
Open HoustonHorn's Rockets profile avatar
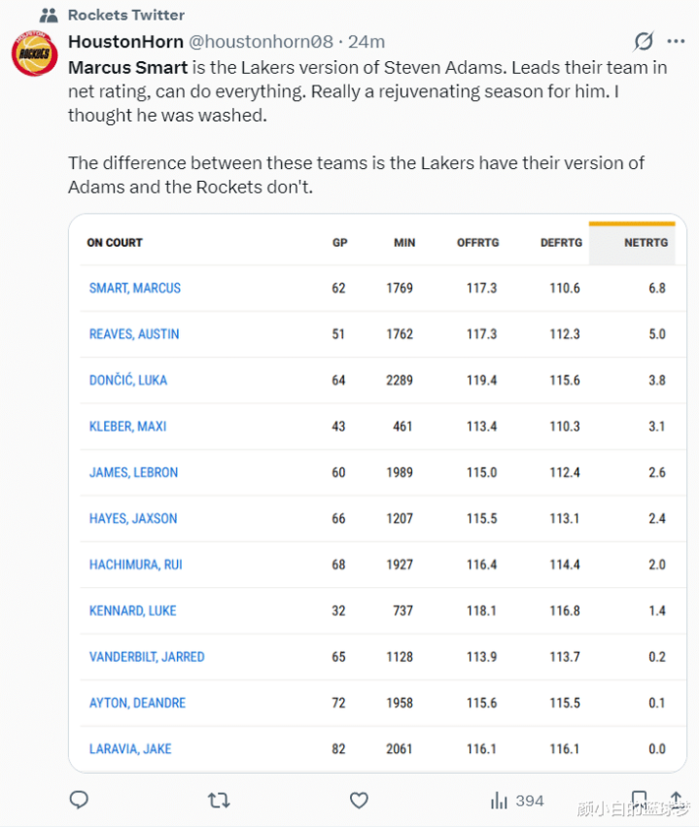[35, 53]
